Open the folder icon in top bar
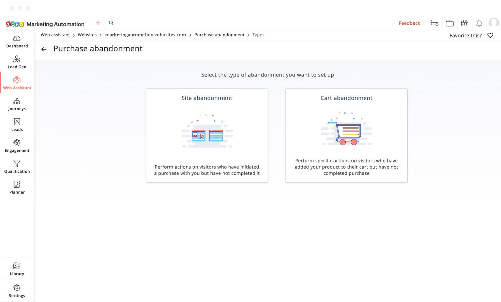The image size is (501, 302). coord(450,23)
